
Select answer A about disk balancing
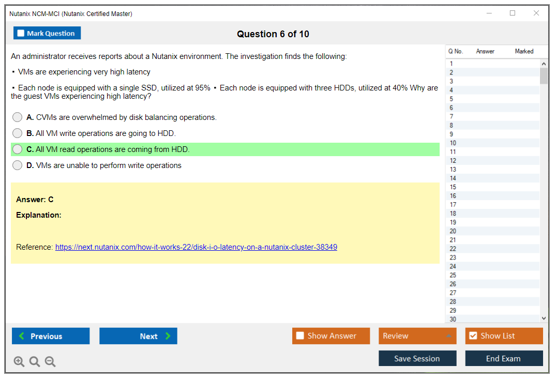[x=18, y=117]
